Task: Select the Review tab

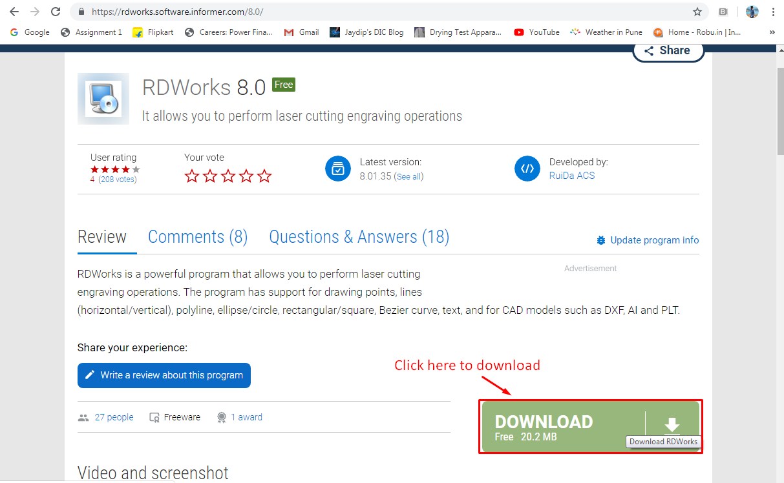Action: 102,237
